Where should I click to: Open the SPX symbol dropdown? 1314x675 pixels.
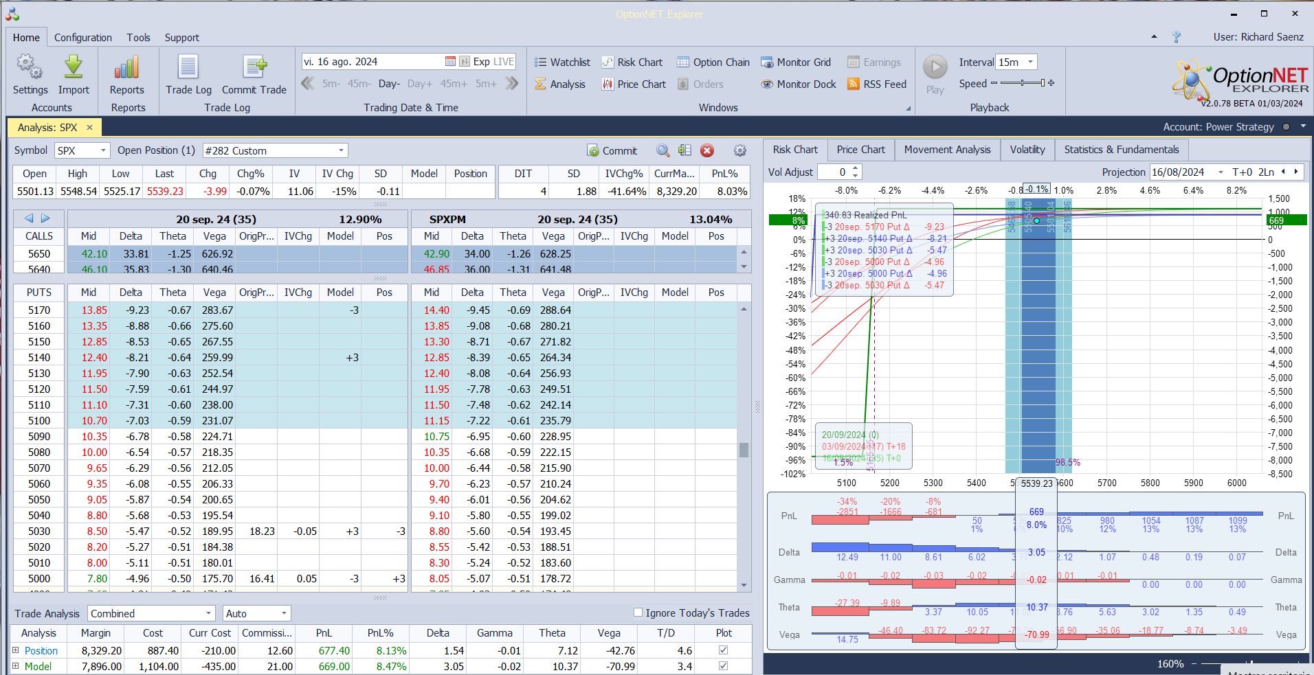tap(103, 150)
